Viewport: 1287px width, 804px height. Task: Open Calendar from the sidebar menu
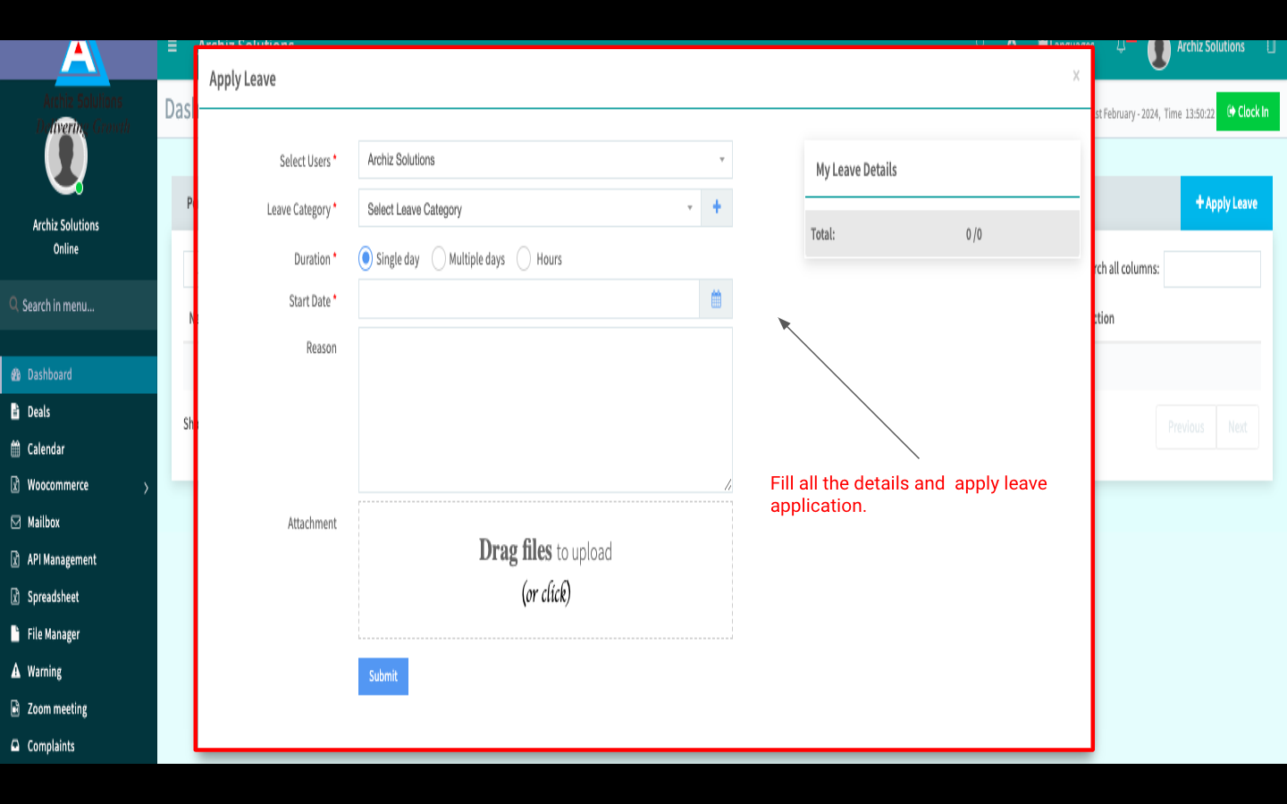46,449
